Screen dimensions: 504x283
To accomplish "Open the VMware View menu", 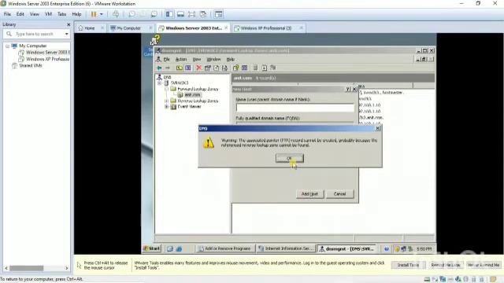I will (x=35, y=14).
